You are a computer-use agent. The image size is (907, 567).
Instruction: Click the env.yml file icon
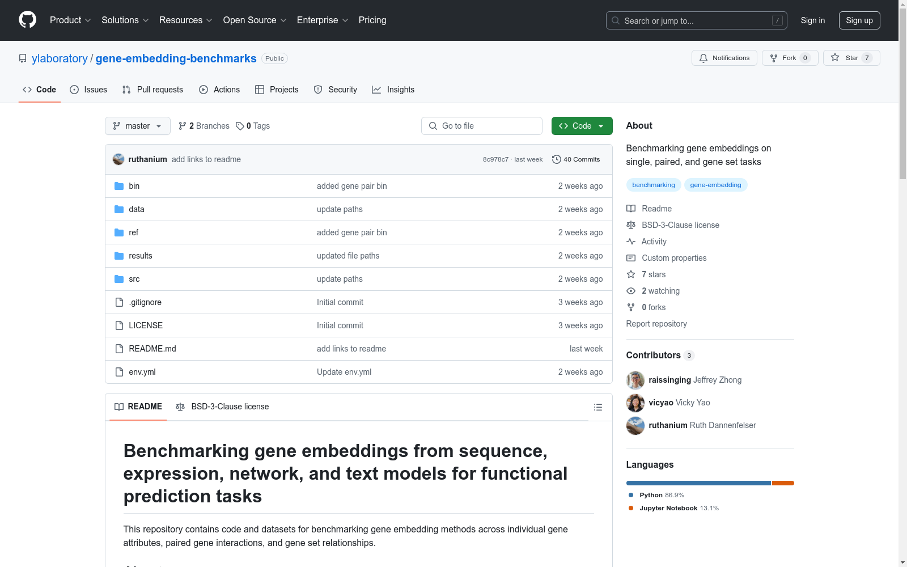pos(119,372)
